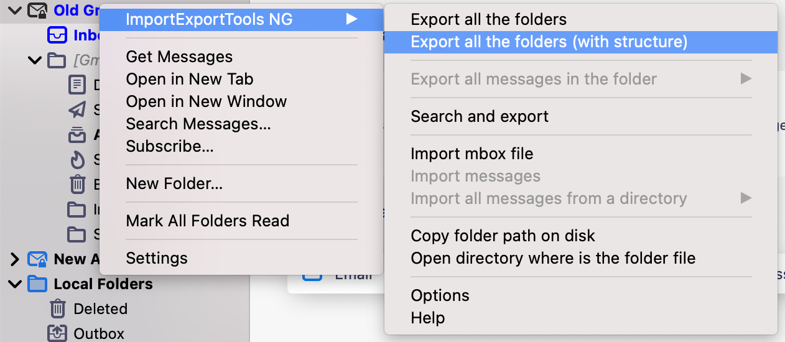This screenshot has height=342, width=785.
Task: Choose Subscribe… menu entry
Action: pos(170,146)
